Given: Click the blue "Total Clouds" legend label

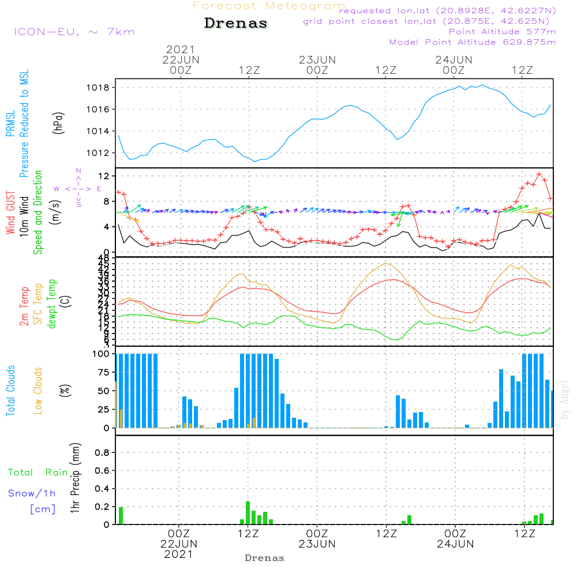Looking at the screenshot, I should click(x=10, y=391).
